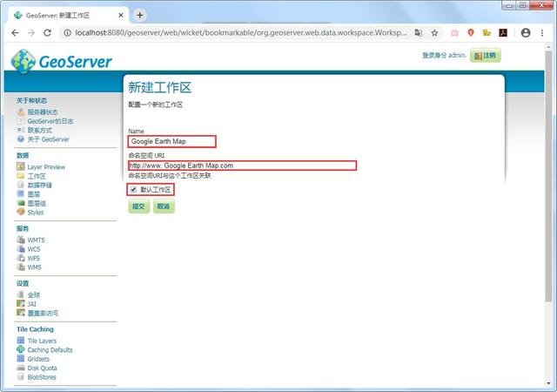This screenshot has width=557, height=392.
Task: Click the browser address bar
Action: tap(242, 33)
